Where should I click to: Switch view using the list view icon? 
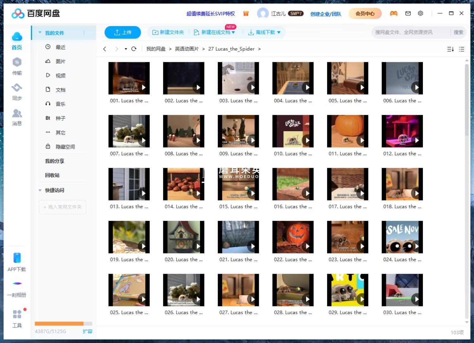[461, 49]
